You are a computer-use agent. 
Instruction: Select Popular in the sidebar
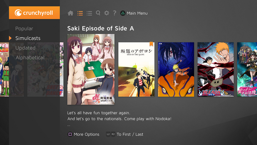coord(24,29)
